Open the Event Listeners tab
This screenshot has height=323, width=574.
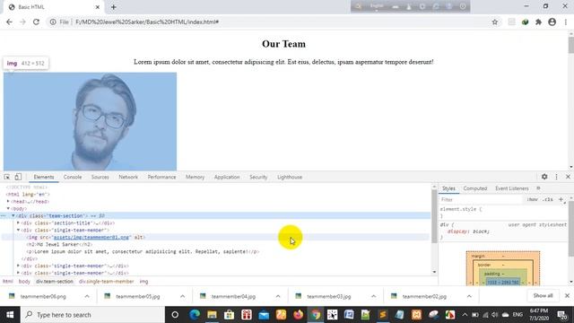(512, 188)
